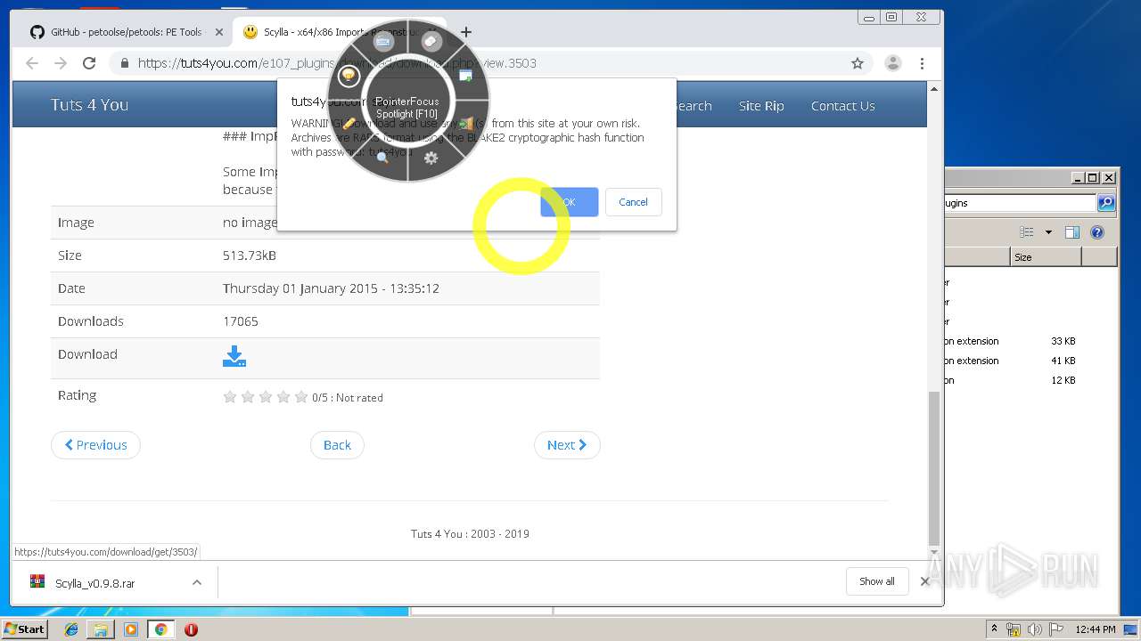Click the network tray icon
This screenshot has height=641, width=1141.
click(1014, 629)
